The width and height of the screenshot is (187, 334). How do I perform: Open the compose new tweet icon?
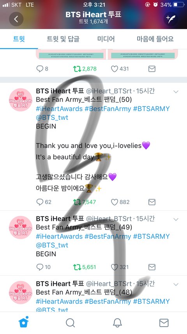(171, 19)
